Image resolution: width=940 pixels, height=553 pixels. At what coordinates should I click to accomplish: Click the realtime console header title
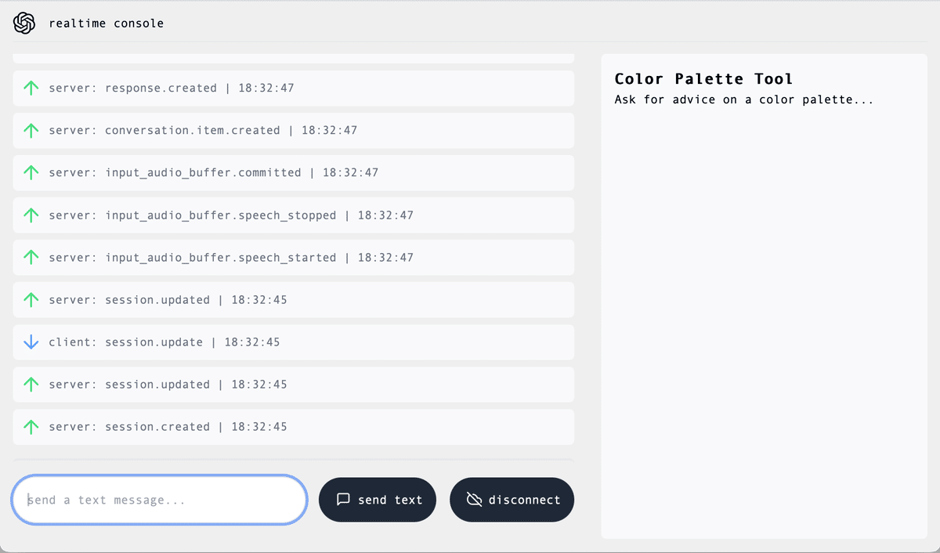point(107,23)
